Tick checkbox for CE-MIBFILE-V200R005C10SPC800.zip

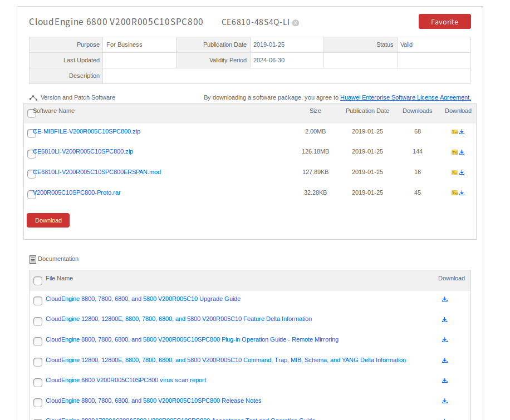(x=32, y=134)
